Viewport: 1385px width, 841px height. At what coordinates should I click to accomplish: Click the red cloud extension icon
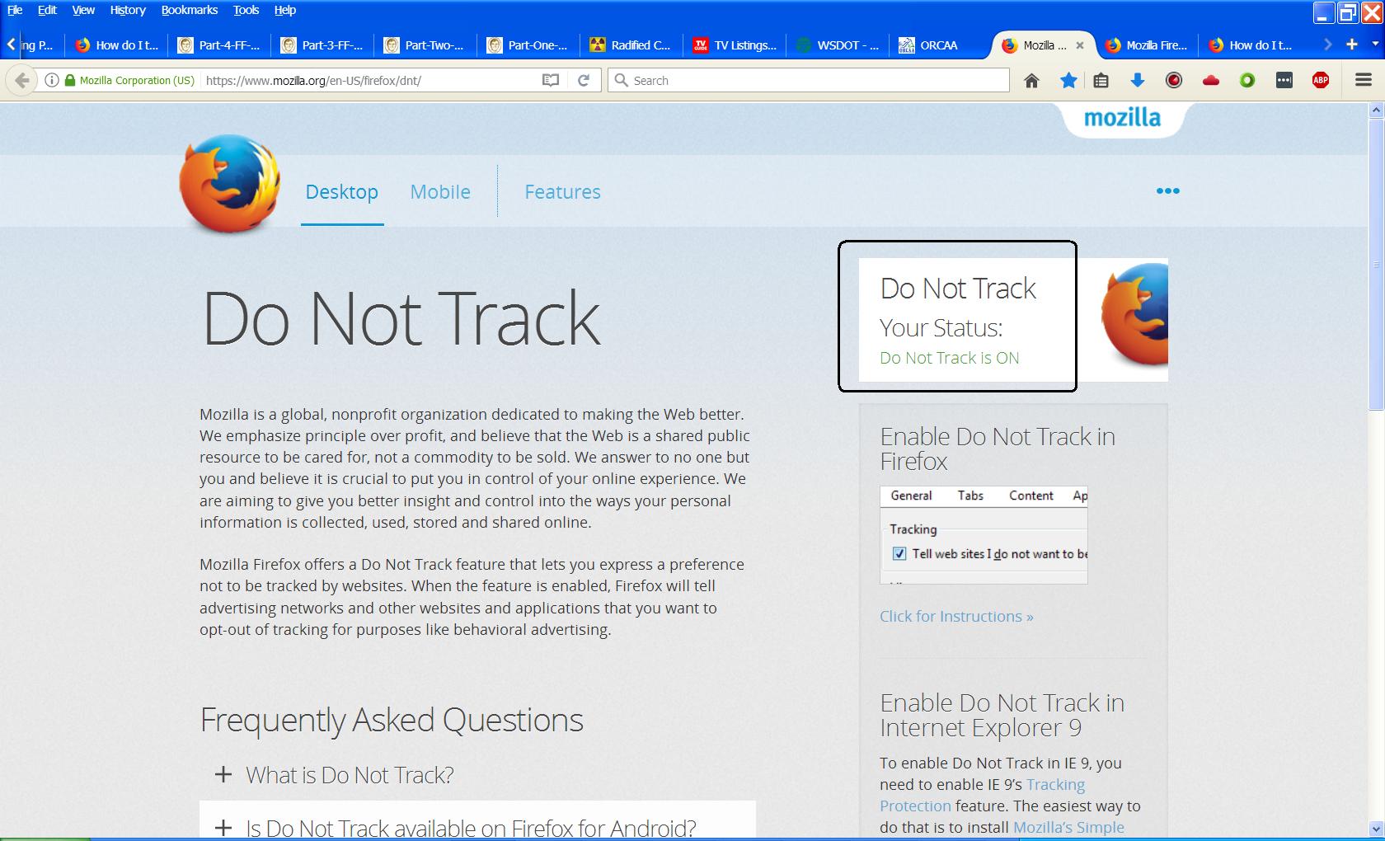click(x=1211, y=80)
